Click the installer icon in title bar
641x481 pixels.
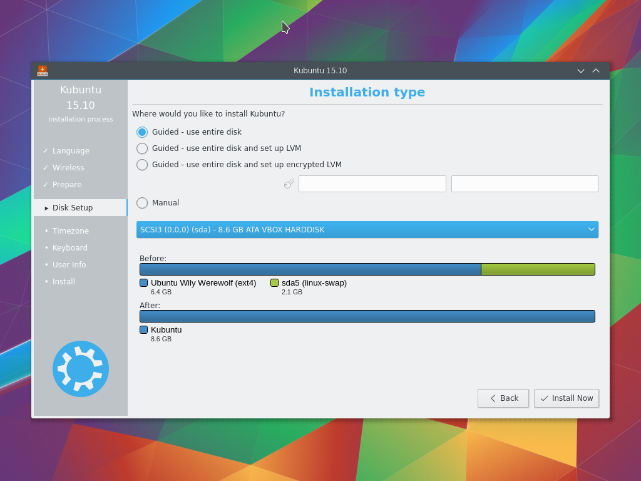point(43,71)
